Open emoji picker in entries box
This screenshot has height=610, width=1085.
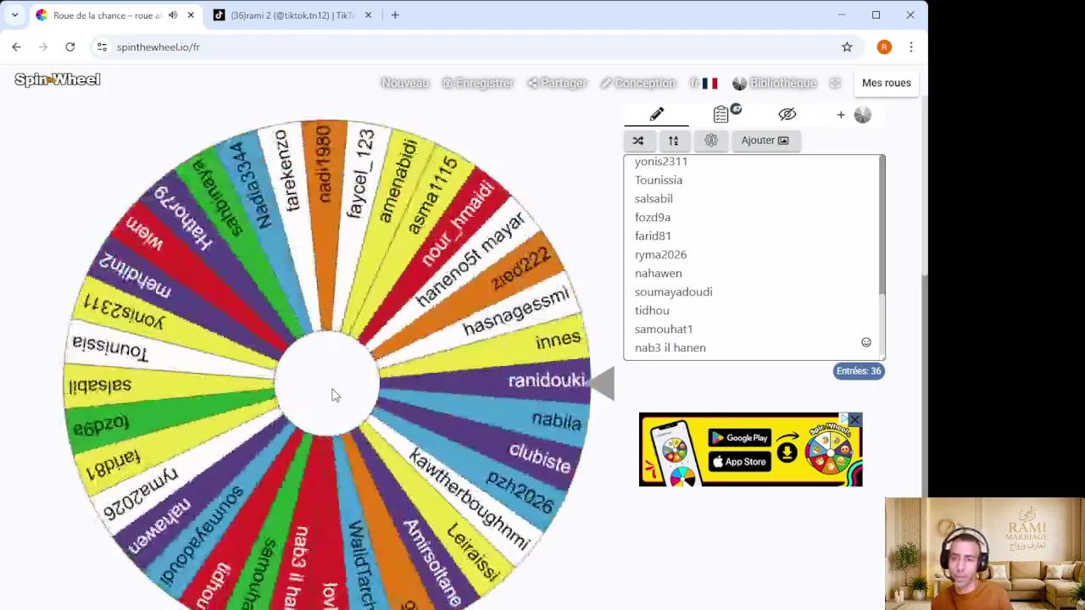click(x=866, y=342)
